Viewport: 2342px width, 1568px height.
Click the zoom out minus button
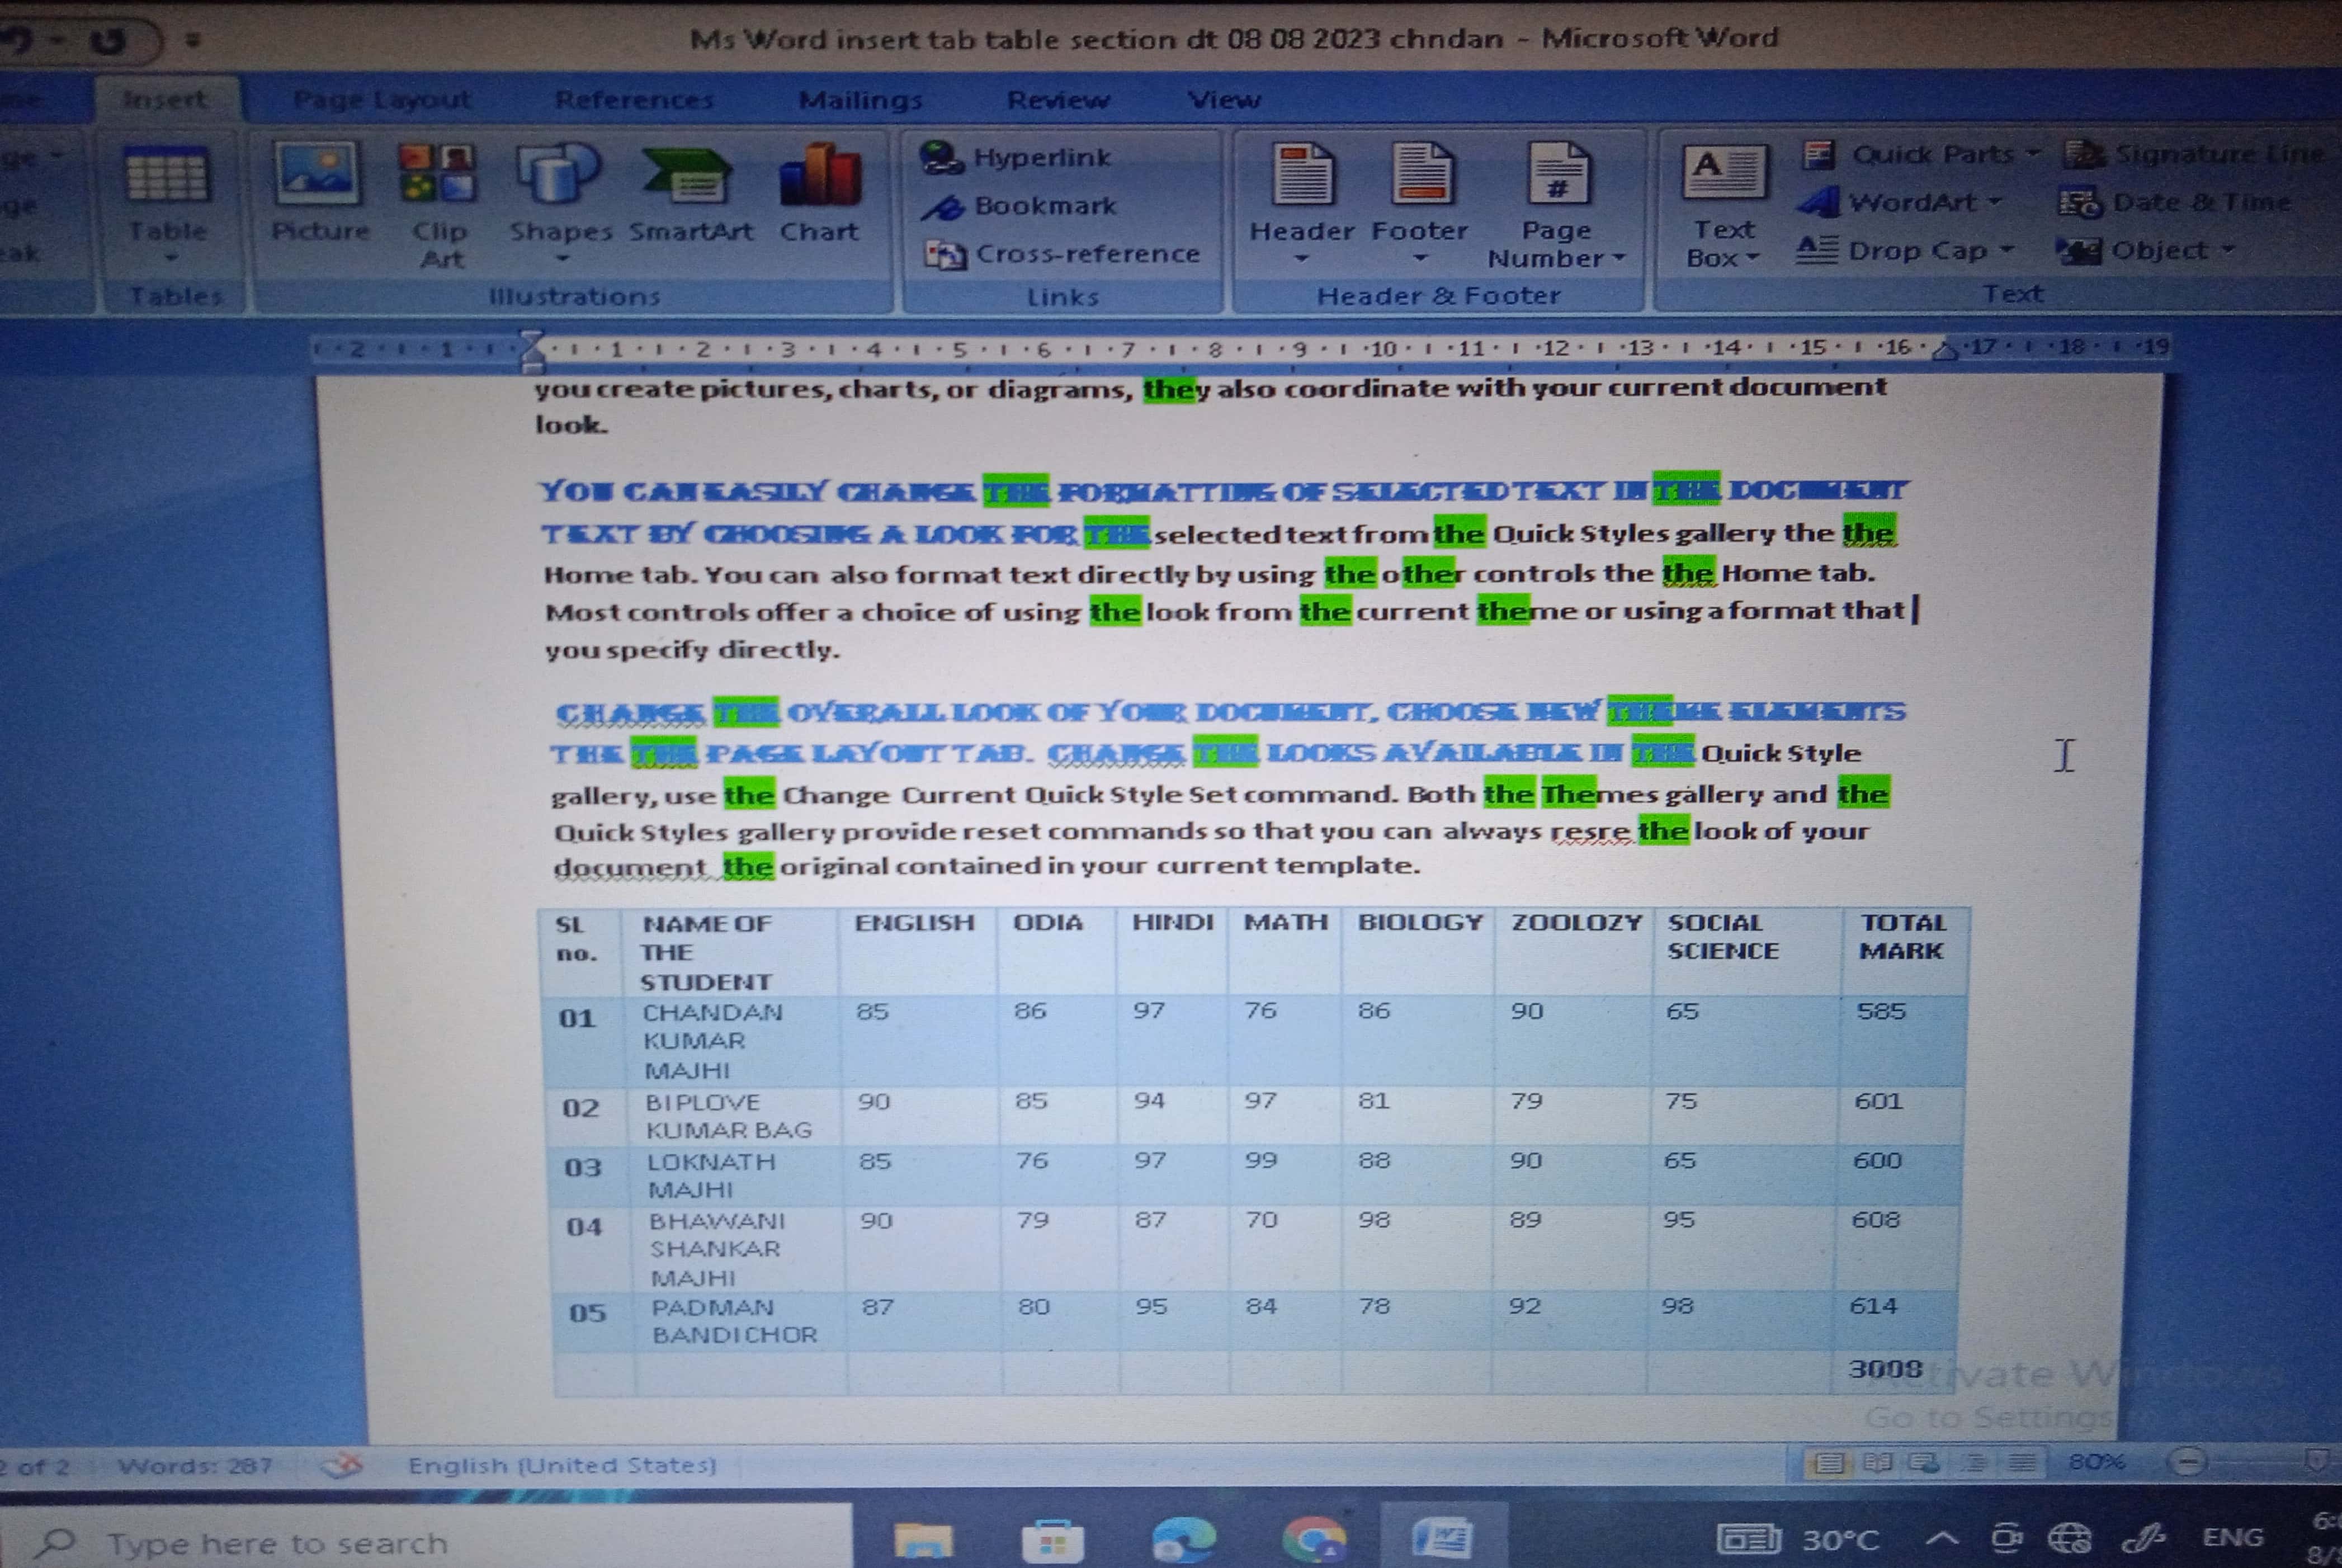pyautogui.click(x=2187, y=1462)
